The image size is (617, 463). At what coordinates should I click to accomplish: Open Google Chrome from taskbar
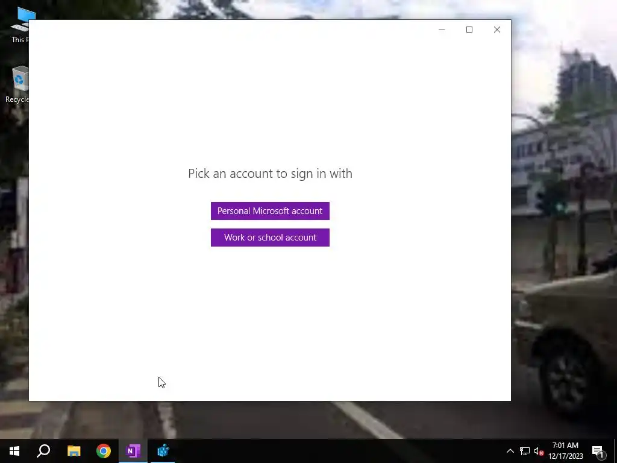click(104, 451)
